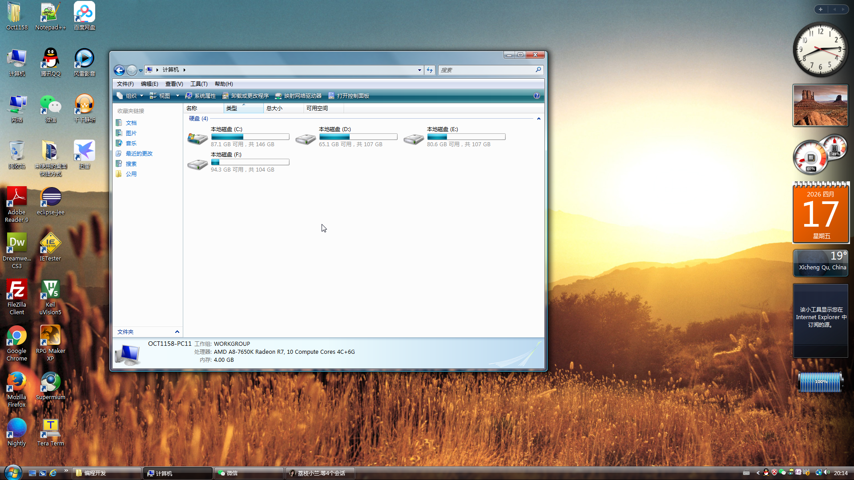Image resolution: width=854 pixels, height=480 pixels.
Task: Open the address bar history dropdown arrow
Action: coord(419,70)
